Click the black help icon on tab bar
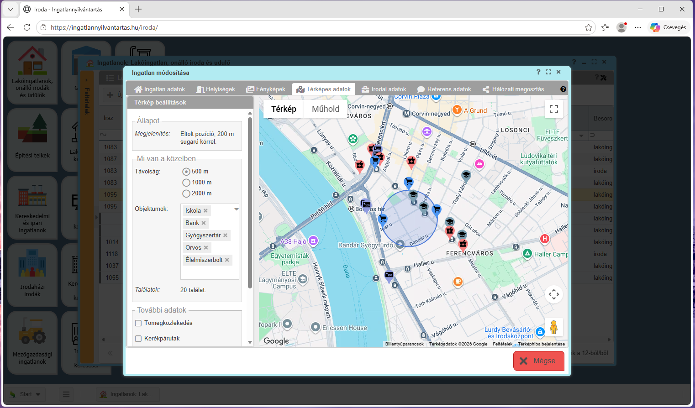 point(563,89)
